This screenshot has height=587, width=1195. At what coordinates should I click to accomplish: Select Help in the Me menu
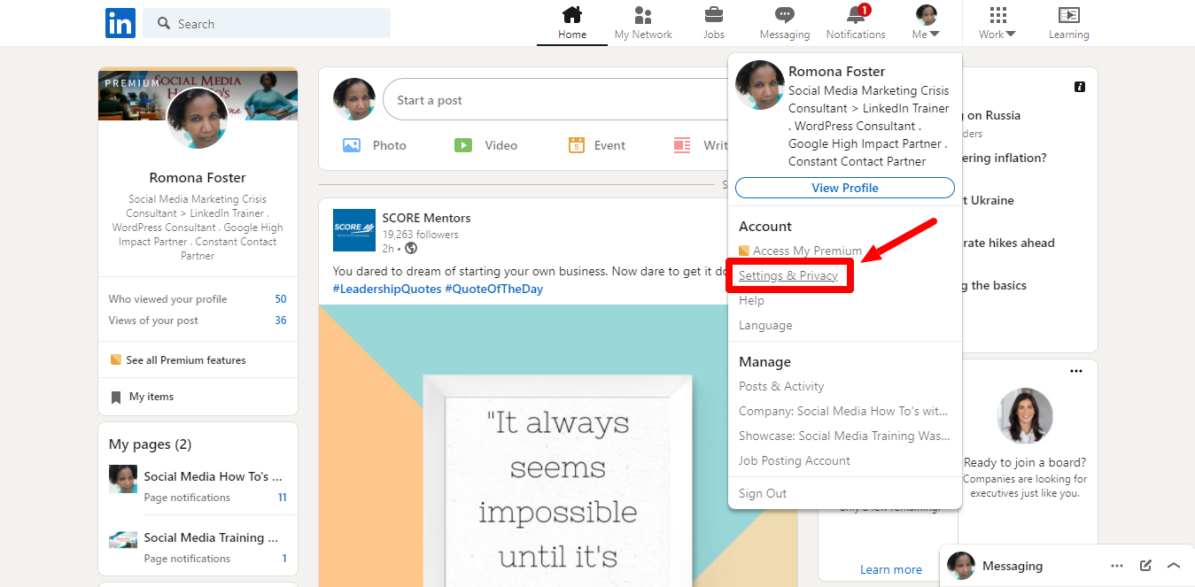point(751,301)
